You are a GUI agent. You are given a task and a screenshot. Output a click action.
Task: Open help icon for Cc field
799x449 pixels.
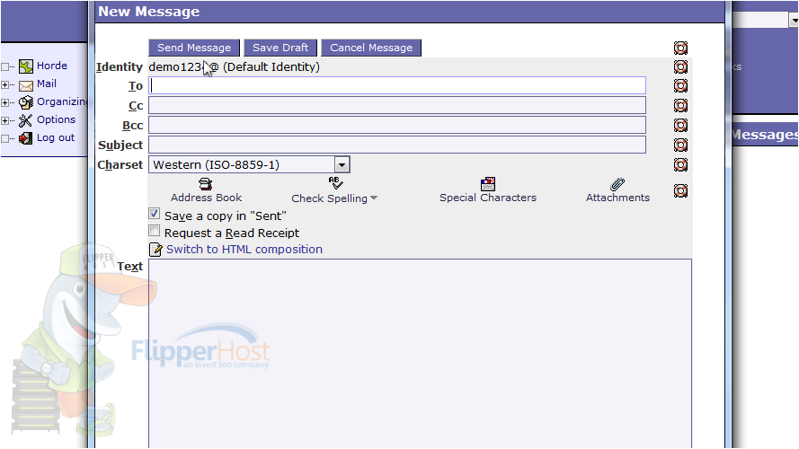pos(680,105)
